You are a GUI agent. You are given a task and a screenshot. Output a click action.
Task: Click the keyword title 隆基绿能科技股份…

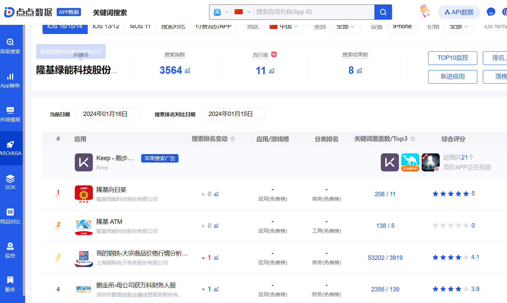77,70
